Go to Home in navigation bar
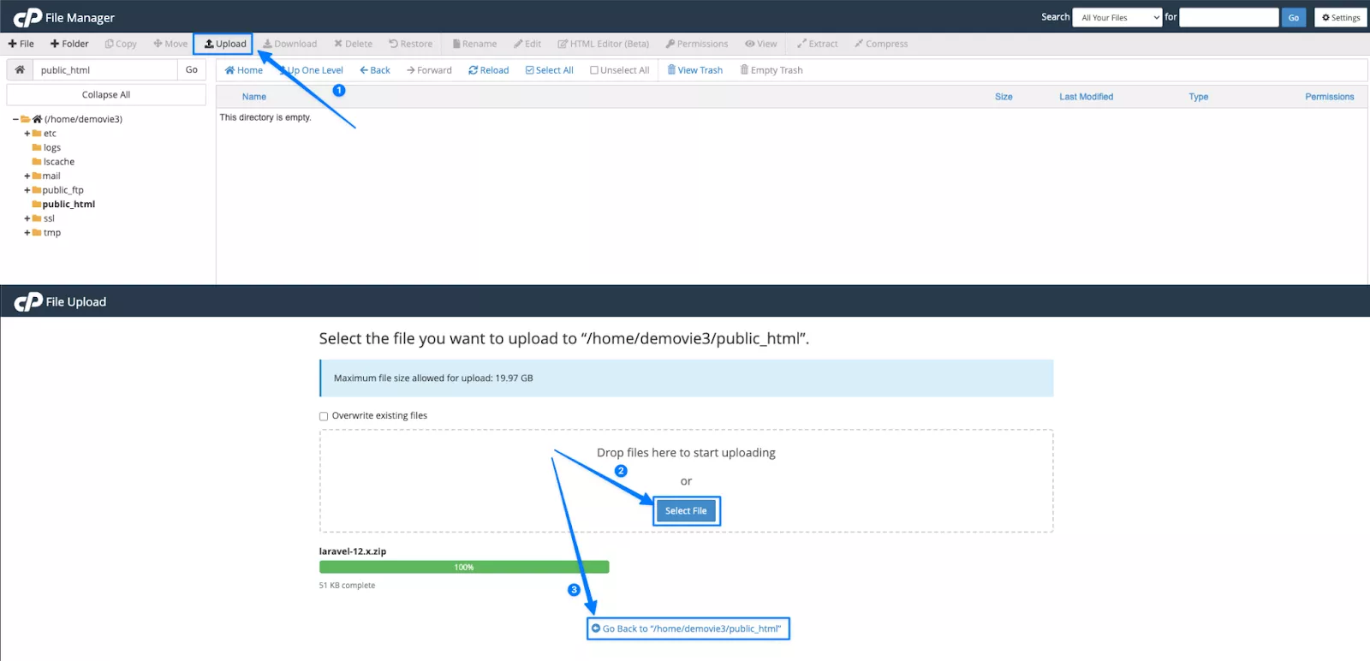Screen dimensions: 1370x661 pos(243,70)
